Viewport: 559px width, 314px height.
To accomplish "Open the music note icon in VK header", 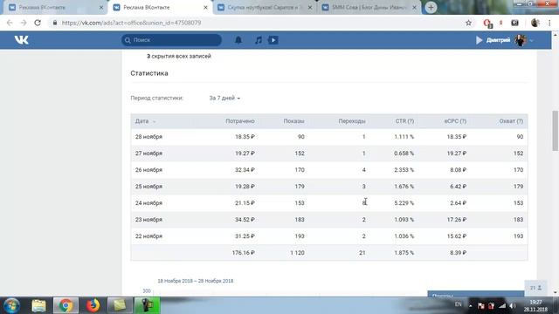I will tap(259, 40).
